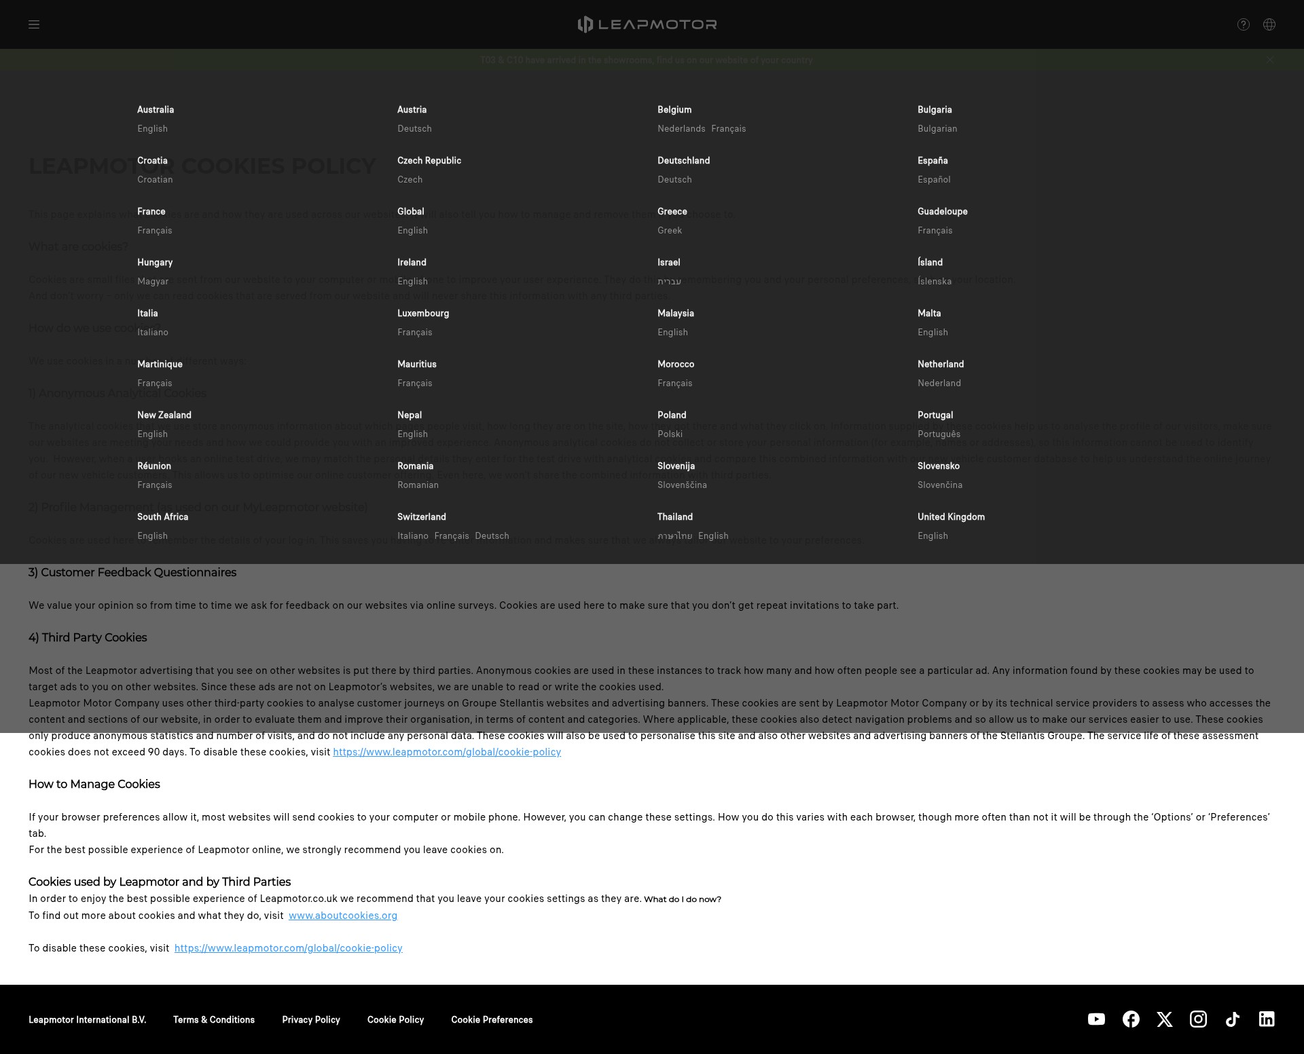Select English under Nepal
This screenshot has height=1054, width=1304.
point(412,434)
